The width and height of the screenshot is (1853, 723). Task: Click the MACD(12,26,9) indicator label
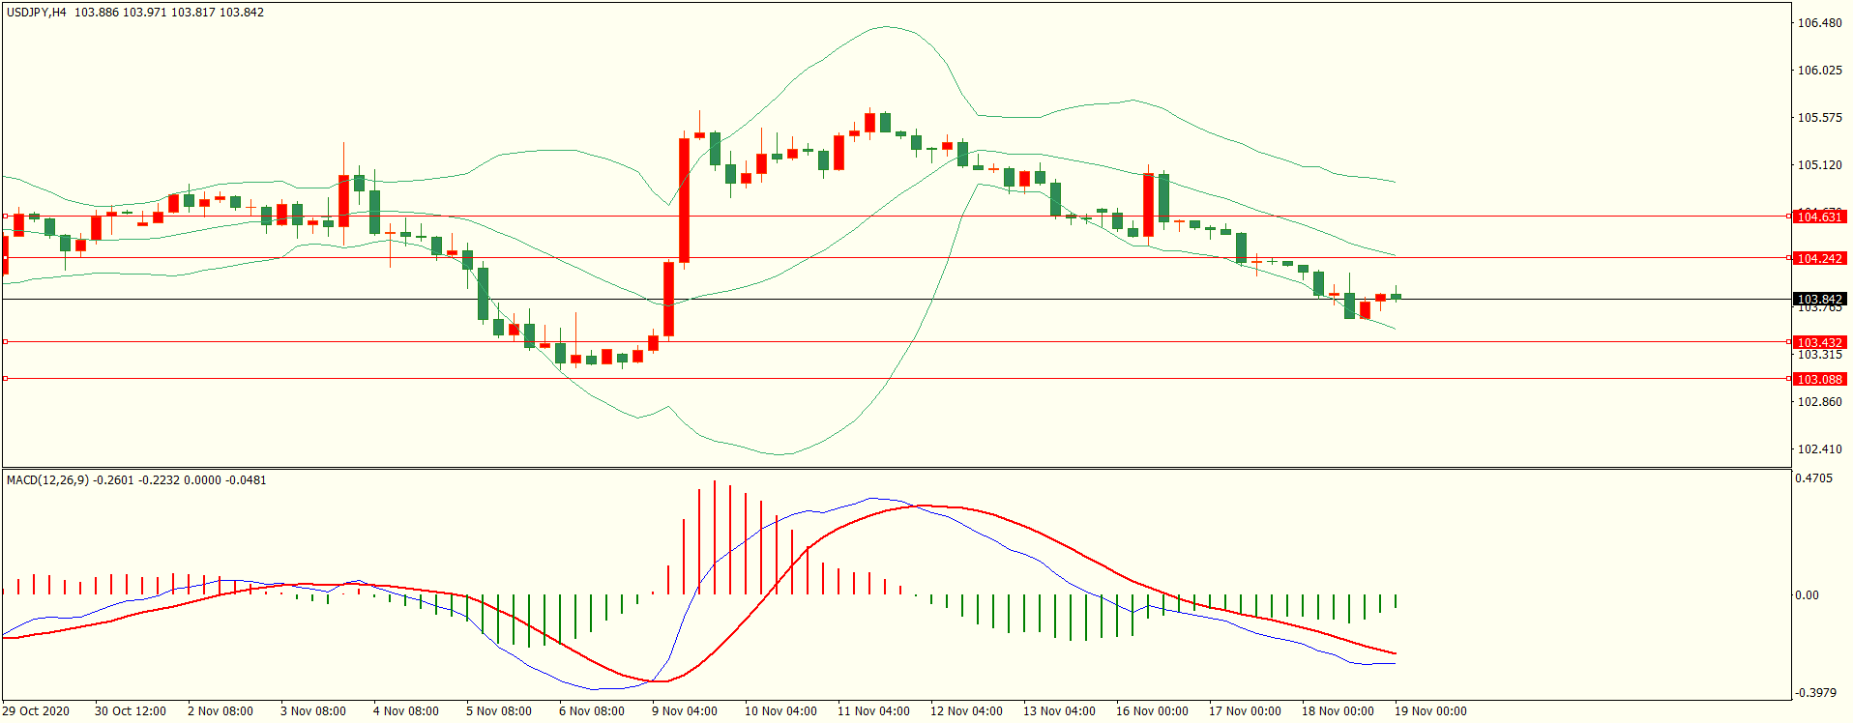click(x=47, y=480)
